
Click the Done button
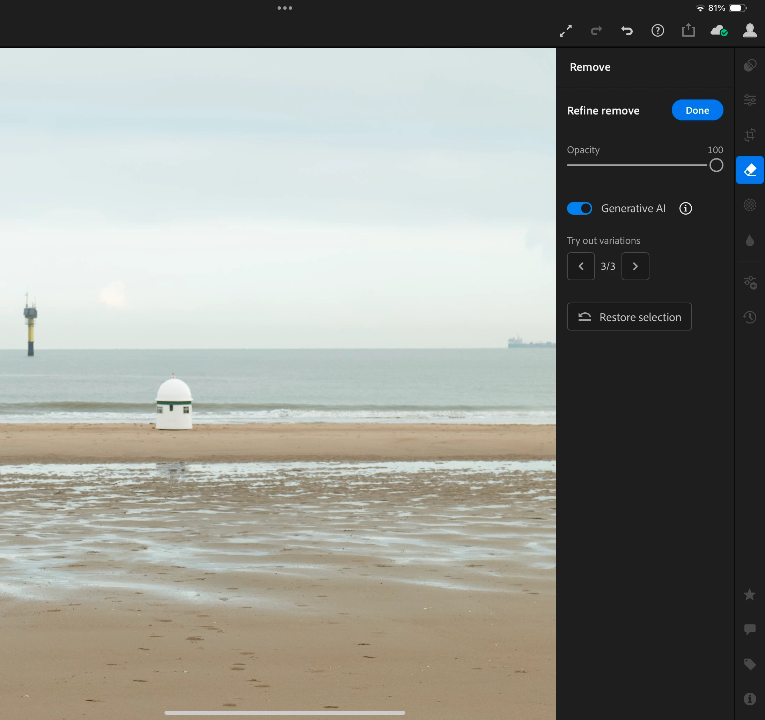coord(697,110)
